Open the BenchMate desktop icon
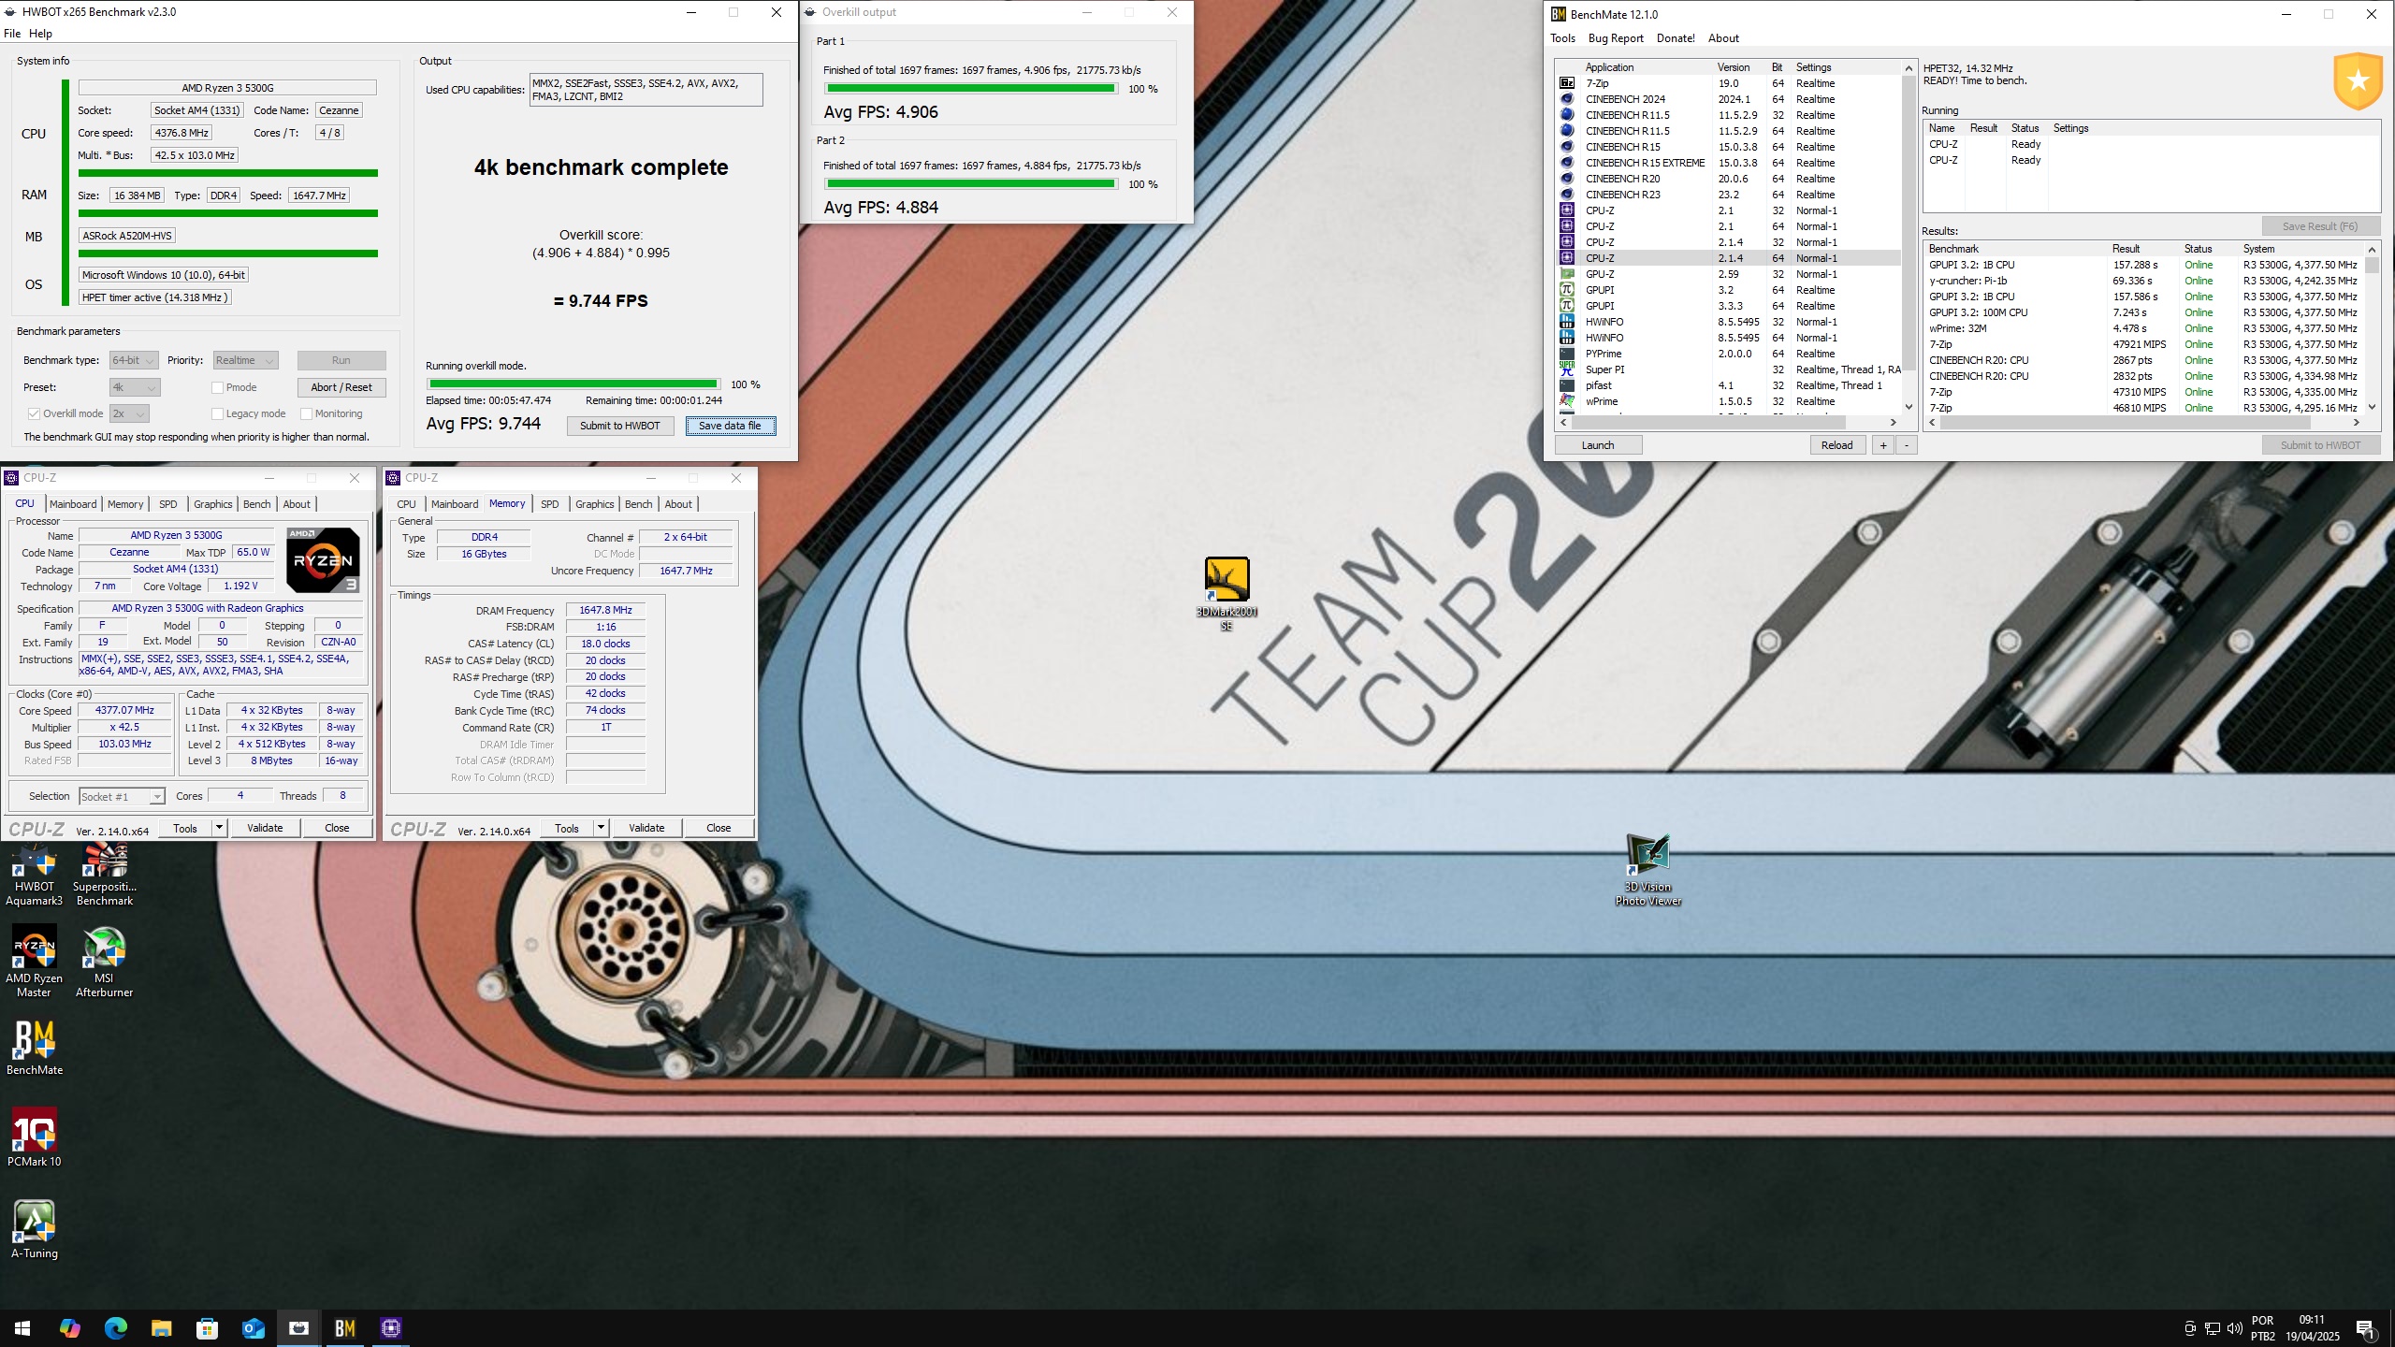The image size is (2395, 1347). 35,1048
